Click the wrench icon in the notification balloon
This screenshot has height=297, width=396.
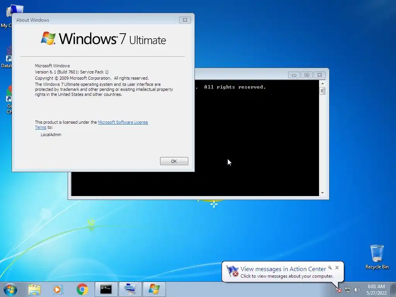(x=330, y=268)
